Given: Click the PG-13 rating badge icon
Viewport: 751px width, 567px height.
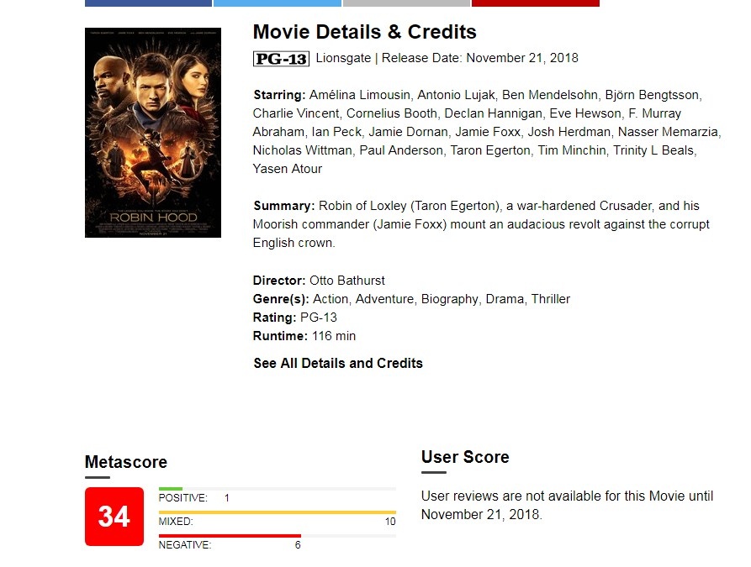Looking at the screenshot, I should tap(281, 59).
